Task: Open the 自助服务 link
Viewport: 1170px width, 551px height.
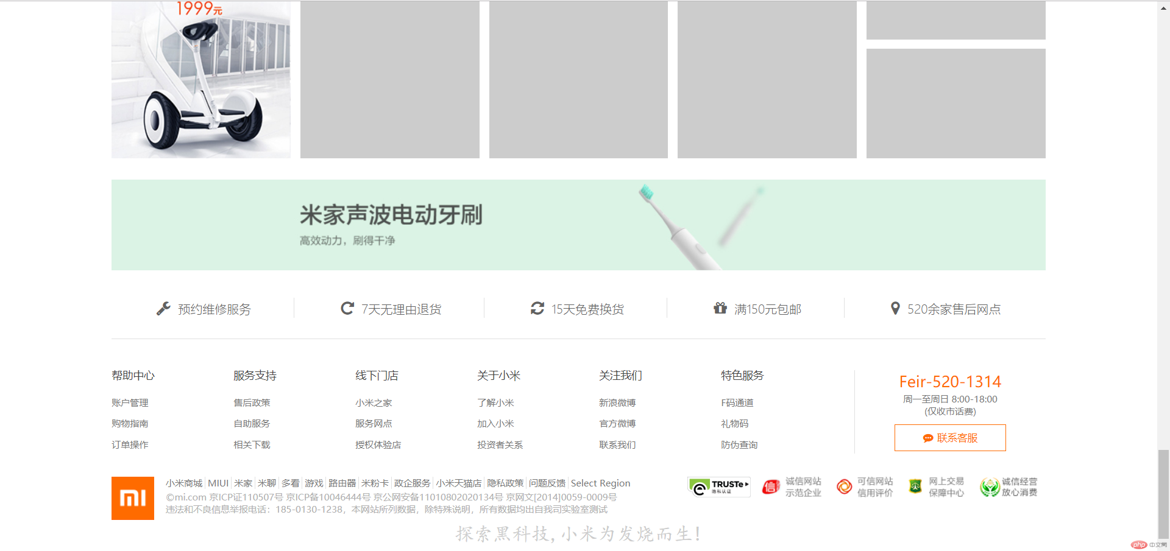Action: [252, 423]
